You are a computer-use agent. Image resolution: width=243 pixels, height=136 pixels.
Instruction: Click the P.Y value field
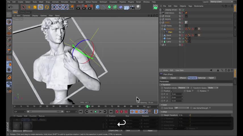tap(177, 97)
